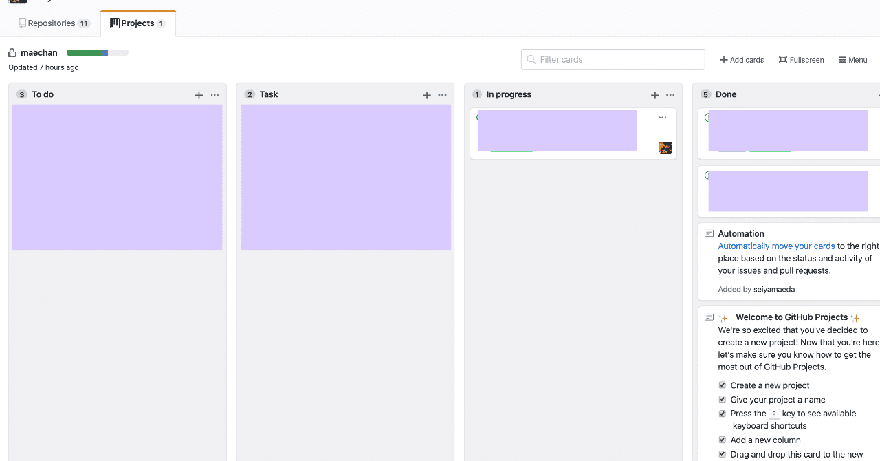Open seiyamaeda user link
This screenshot has height=461, width=880.
[x=774, y=289]
